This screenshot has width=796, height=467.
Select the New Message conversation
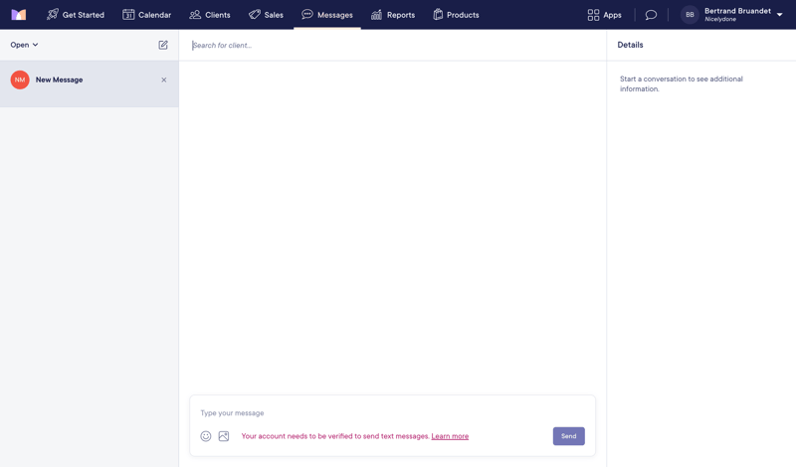click(90, 83)
